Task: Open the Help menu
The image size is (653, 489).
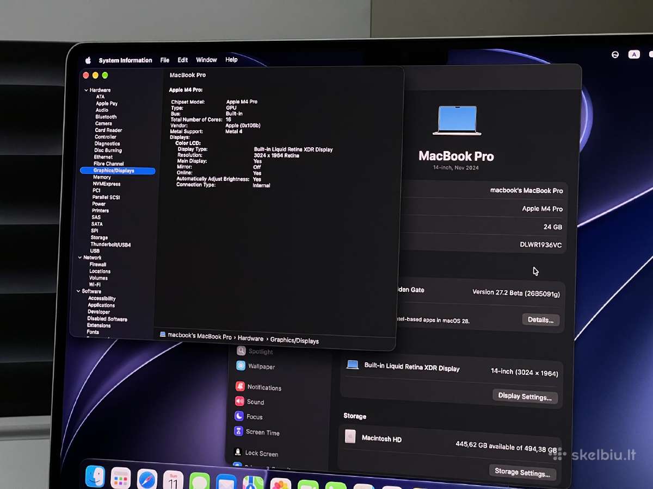Action: 231,60
